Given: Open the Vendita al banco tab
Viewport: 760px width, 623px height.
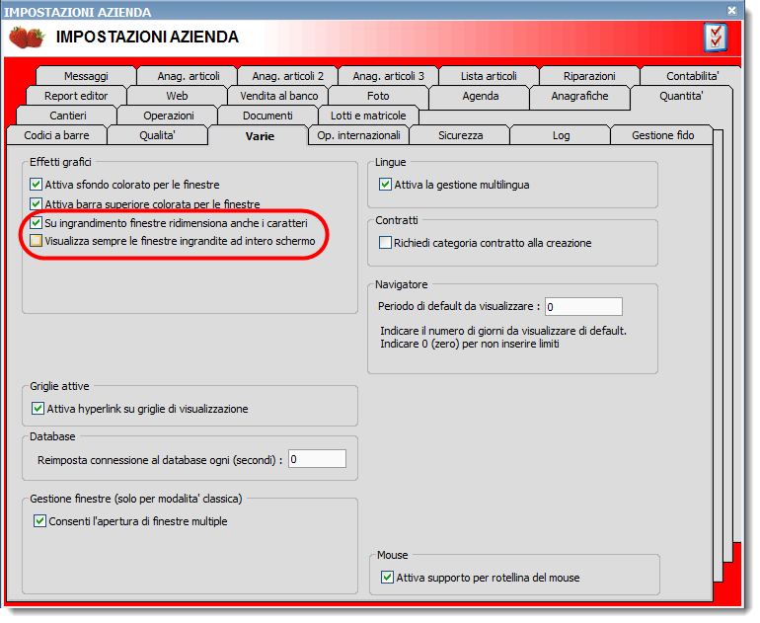Looking at the screenshot, I should (x=278, y=96).
